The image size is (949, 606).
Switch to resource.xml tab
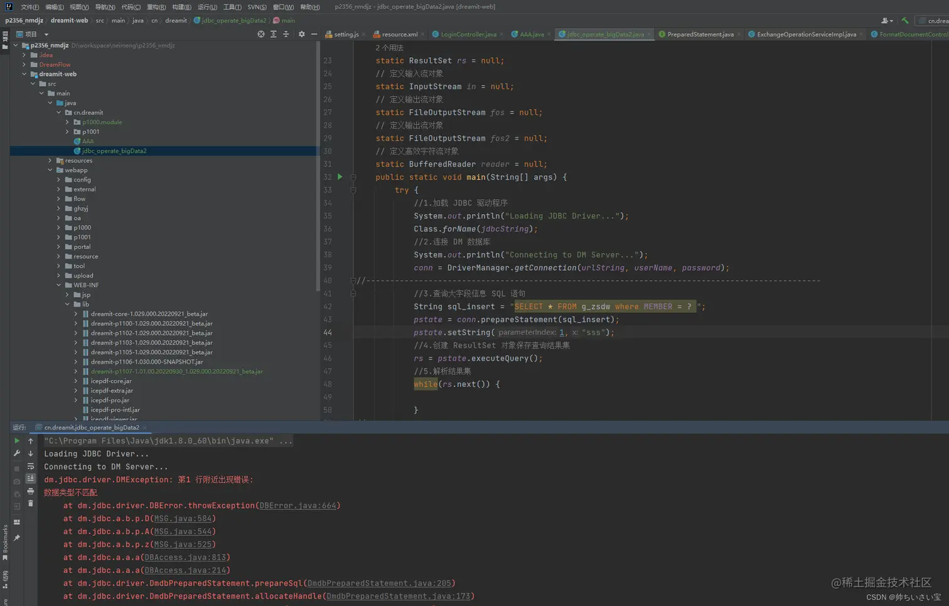[399, 35]
